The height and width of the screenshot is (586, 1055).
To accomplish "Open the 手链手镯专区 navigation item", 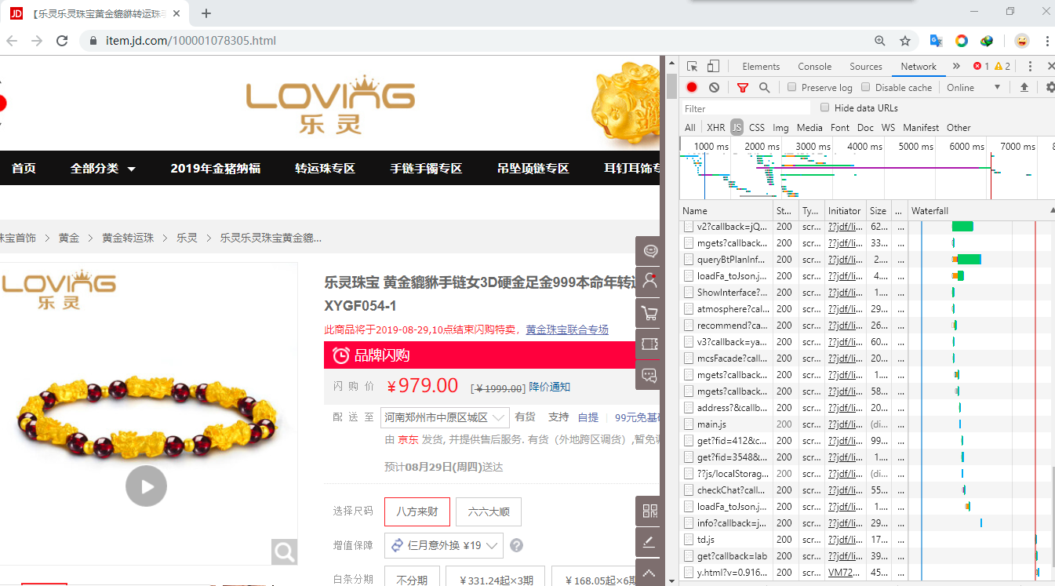I will [x=426, y=168].
